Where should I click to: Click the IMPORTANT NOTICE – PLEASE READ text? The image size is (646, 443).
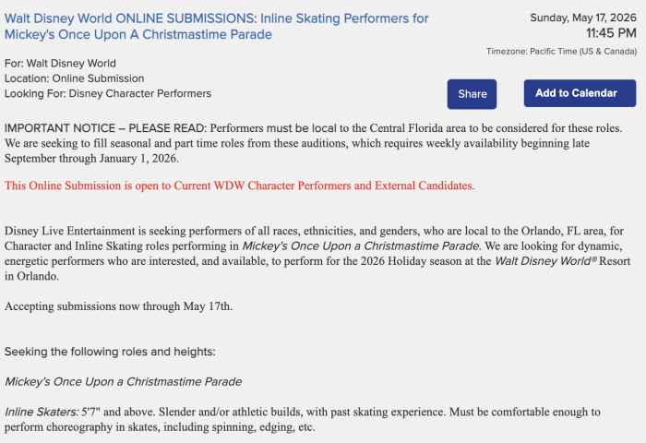(106, 127)
